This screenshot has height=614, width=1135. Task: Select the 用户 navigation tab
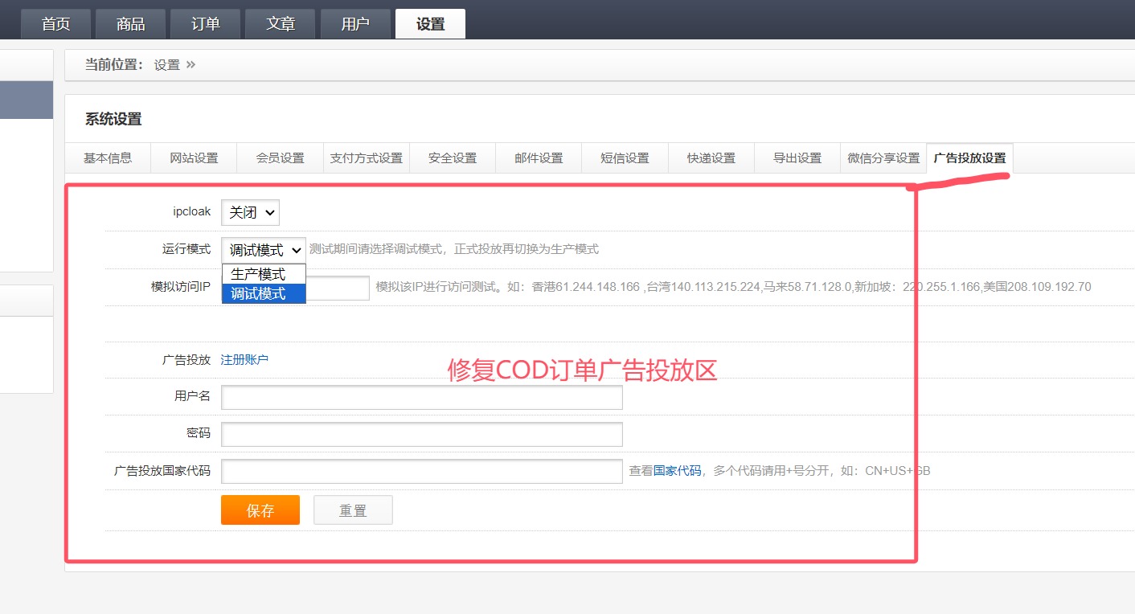coord(355,24)
